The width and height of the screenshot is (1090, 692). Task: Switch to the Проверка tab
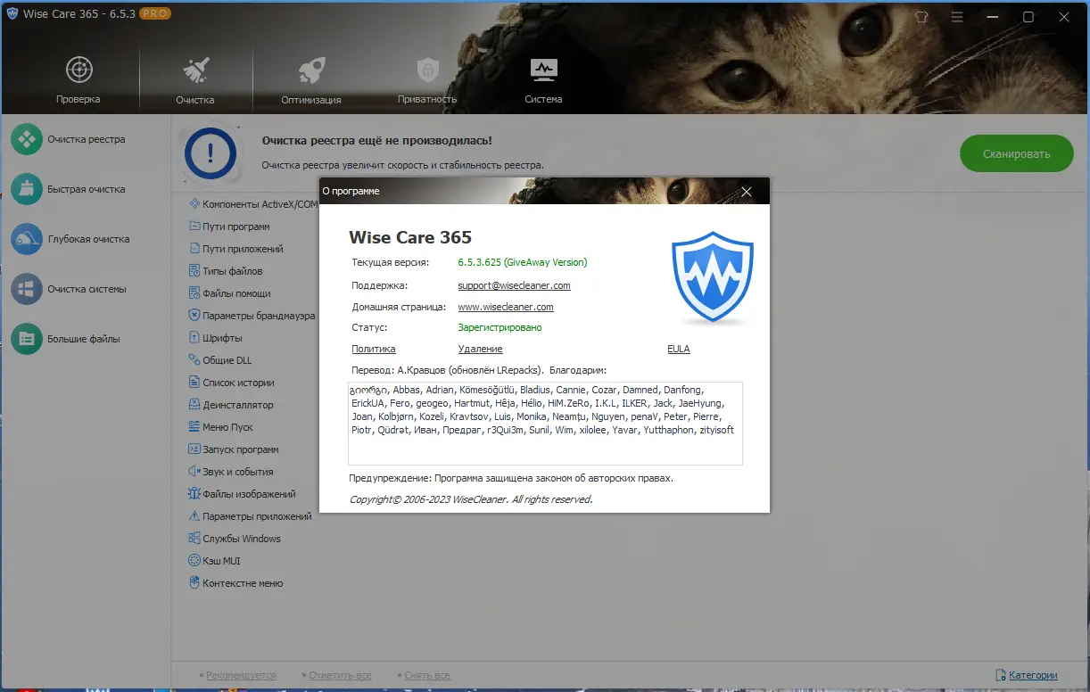pyautogui.click(x=78, y=76)
